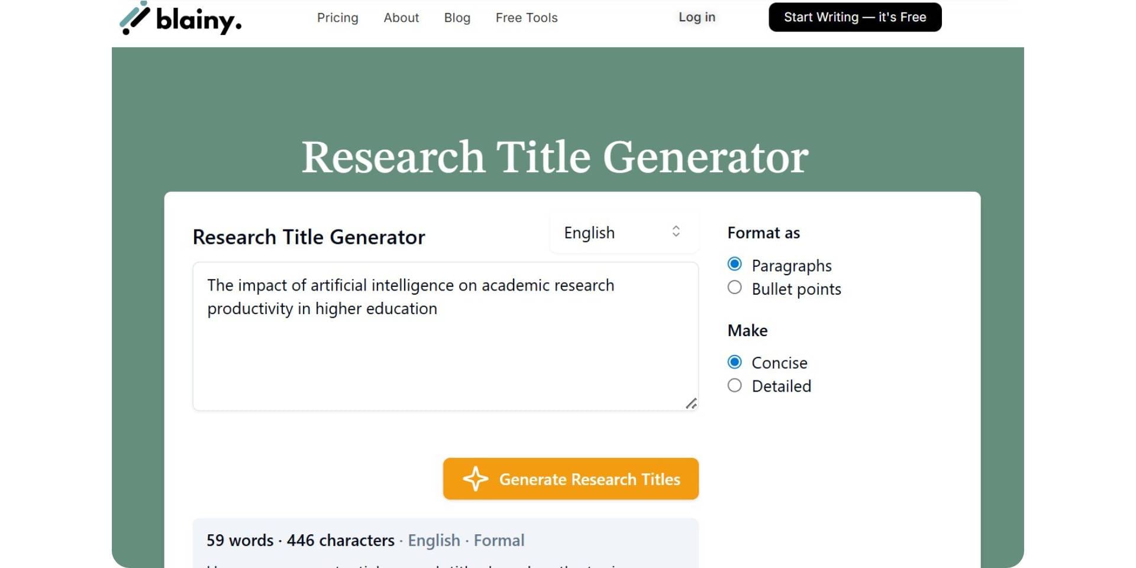Click the textarea resize handle
The image size is (1136, 568).
[x=692, y=404]
